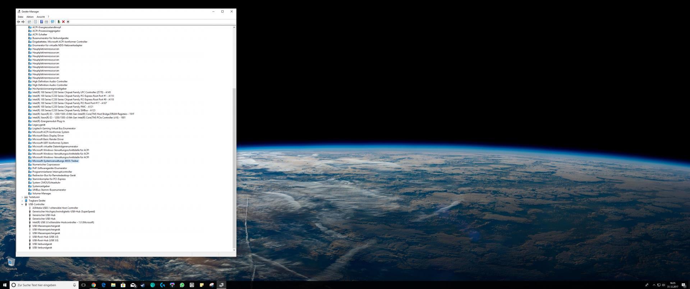
Task: Select Microsoft-Systemverwaltungs-BIOS-Treiber entry
Action: [55, 161]
